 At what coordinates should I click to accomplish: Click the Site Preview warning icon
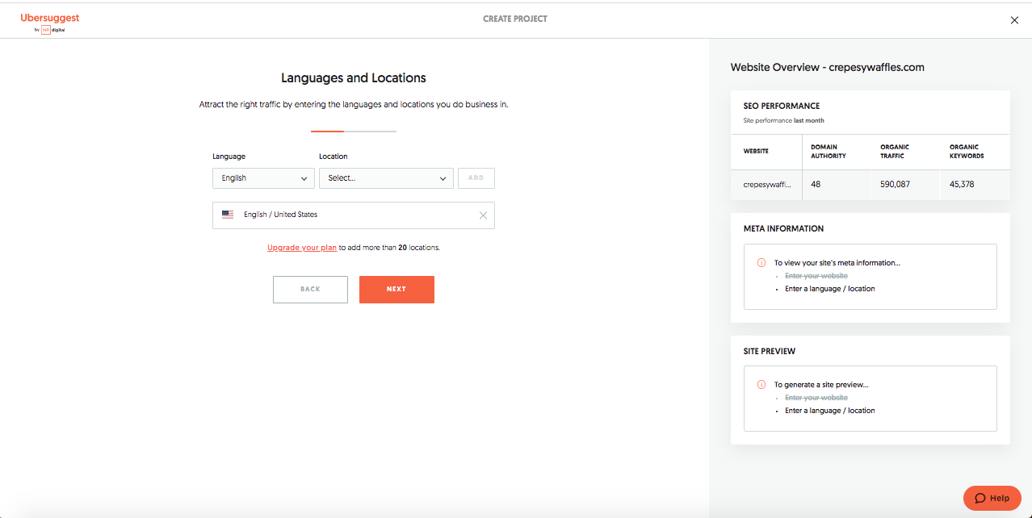tap(761, 385)
